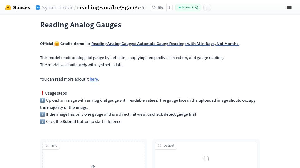
Task: Open the Spaces home link
Action: [x=22, y=7]
